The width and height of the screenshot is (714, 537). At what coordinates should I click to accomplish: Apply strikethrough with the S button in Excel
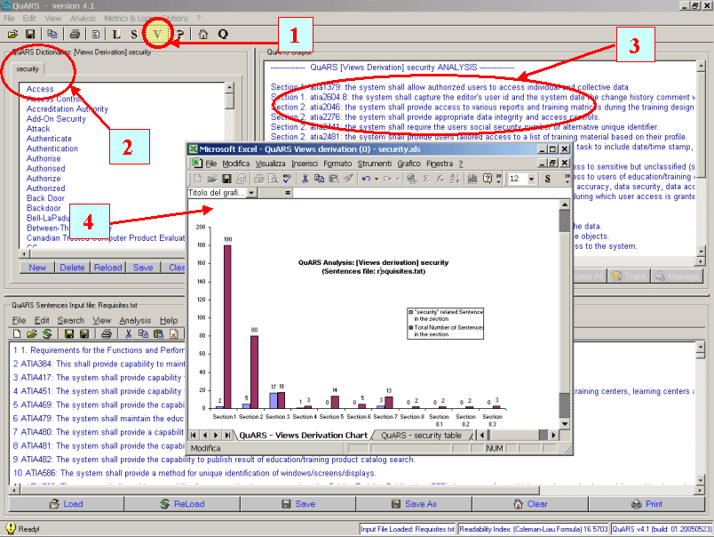coord(548,179)
